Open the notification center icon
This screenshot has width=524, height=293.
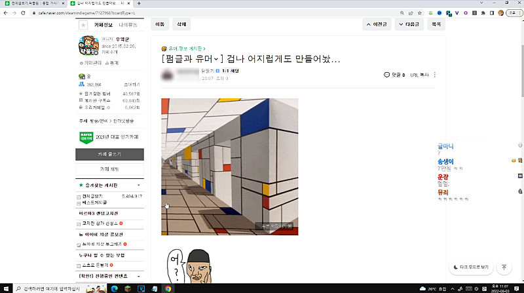[x=517, y=288]
